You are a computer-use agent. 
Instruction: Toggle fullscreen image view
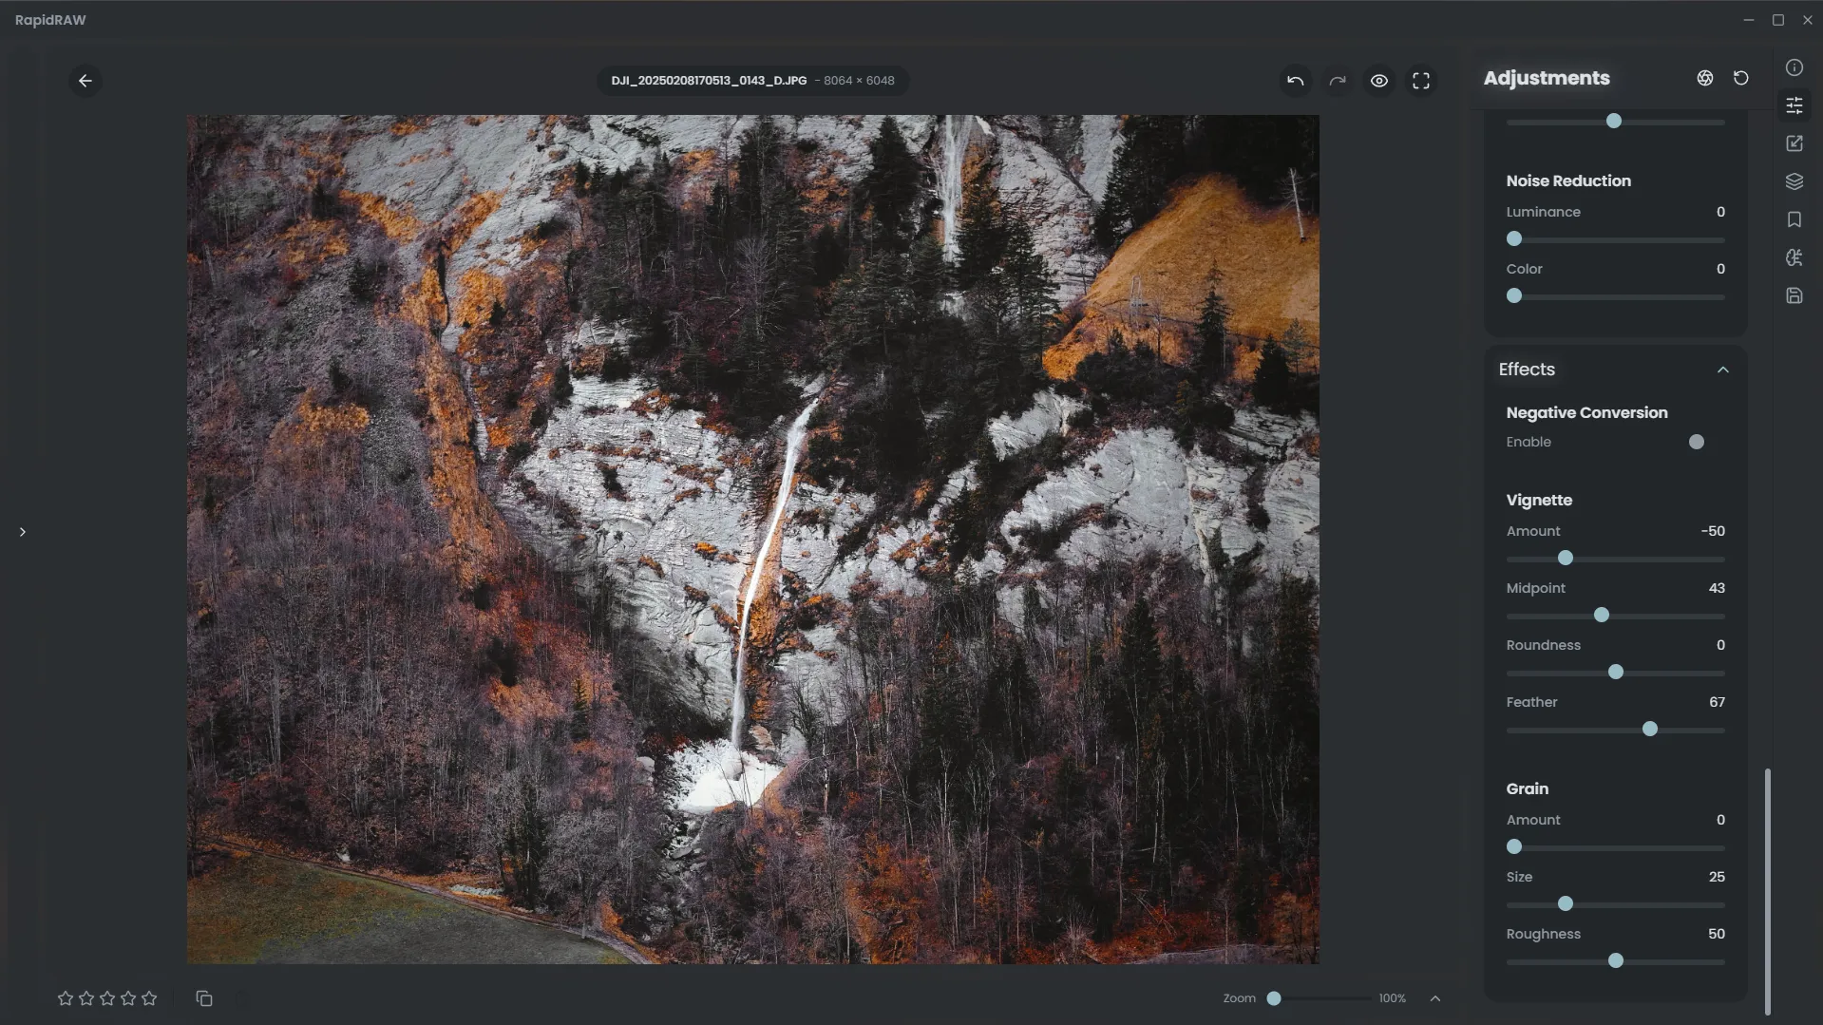click(x=1420, y=81)
